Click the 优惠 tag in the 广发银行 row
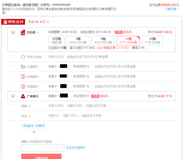 (95, 96)
